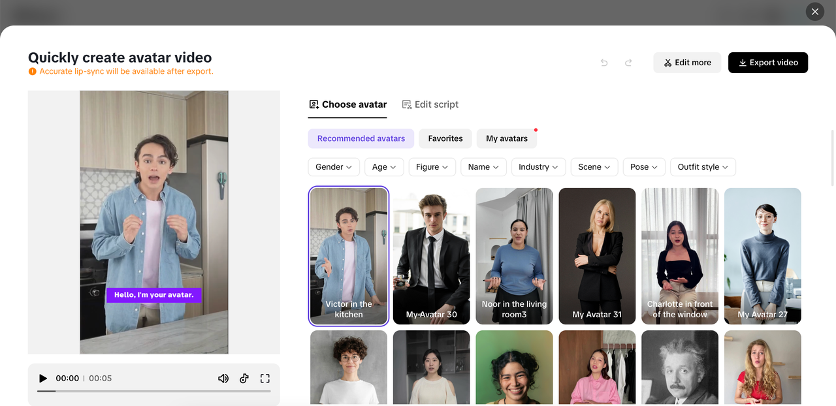The width and height of the screenshot is (836, 406).
Task: Click the video progress bar
Action: coord(154,391)
